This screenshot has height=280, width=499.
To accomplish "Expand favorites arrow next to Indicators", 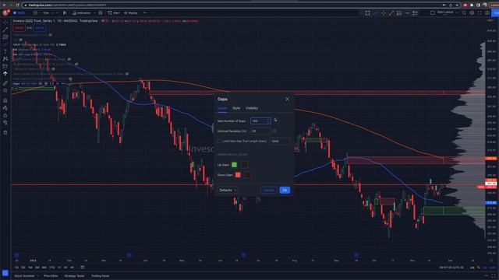I will point(94,13).
